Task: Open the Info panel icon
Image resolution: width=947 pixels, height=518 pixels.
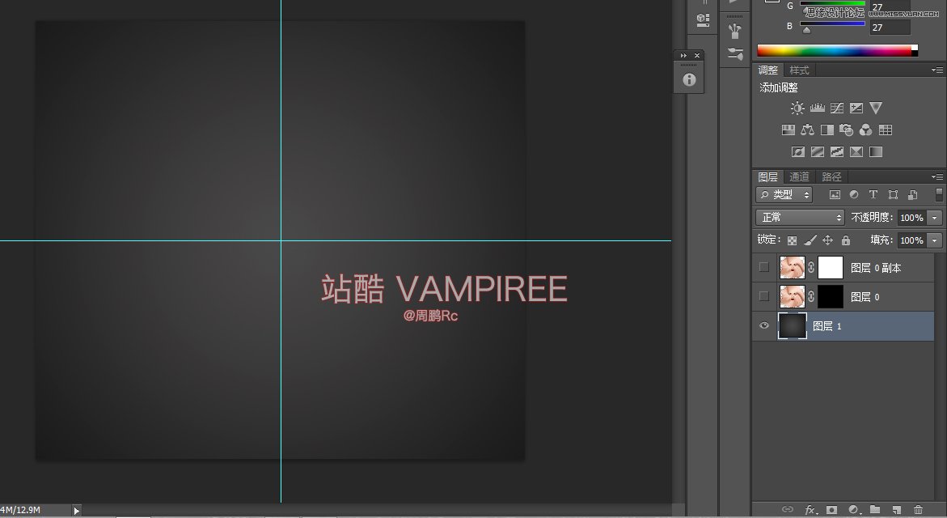Action: click(689, 80)
